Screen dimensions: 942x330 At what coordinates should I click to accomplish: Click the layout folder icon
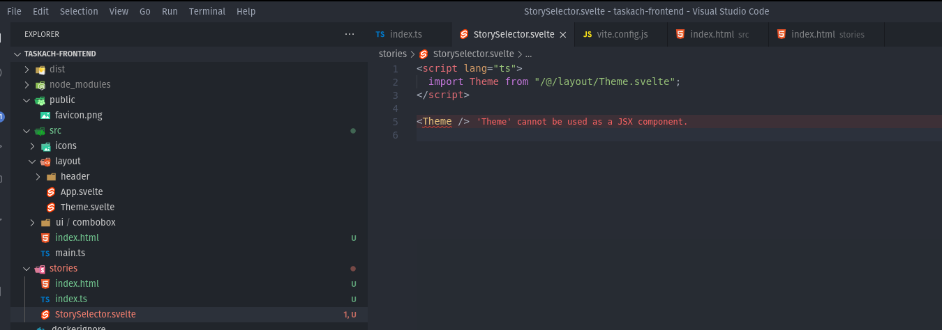point(46,162)
